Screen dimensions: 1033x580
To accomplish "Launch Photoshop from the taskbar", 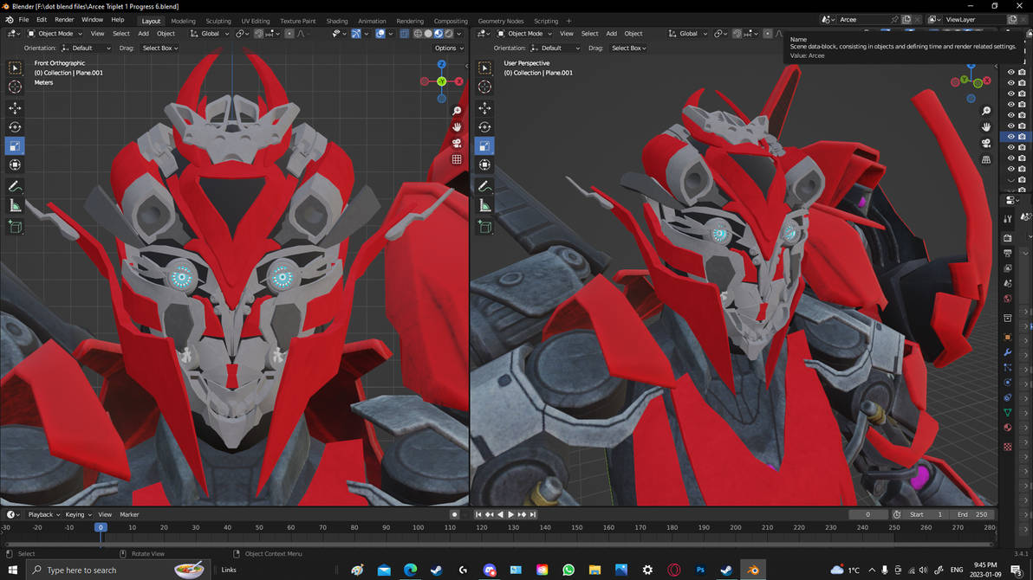I will [x=700, y=570].
